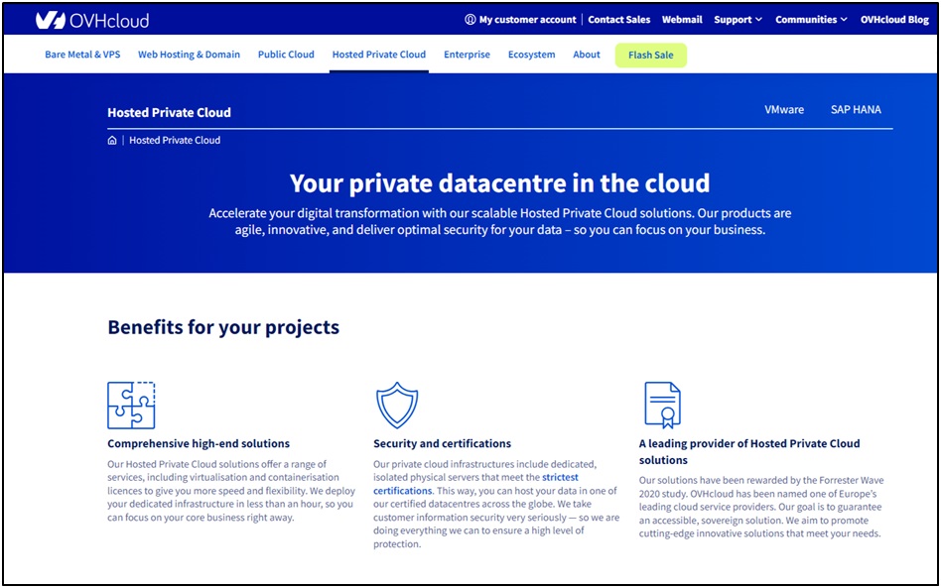
Task: Expand the Support dropdown
Action: [x=738, y=20]
